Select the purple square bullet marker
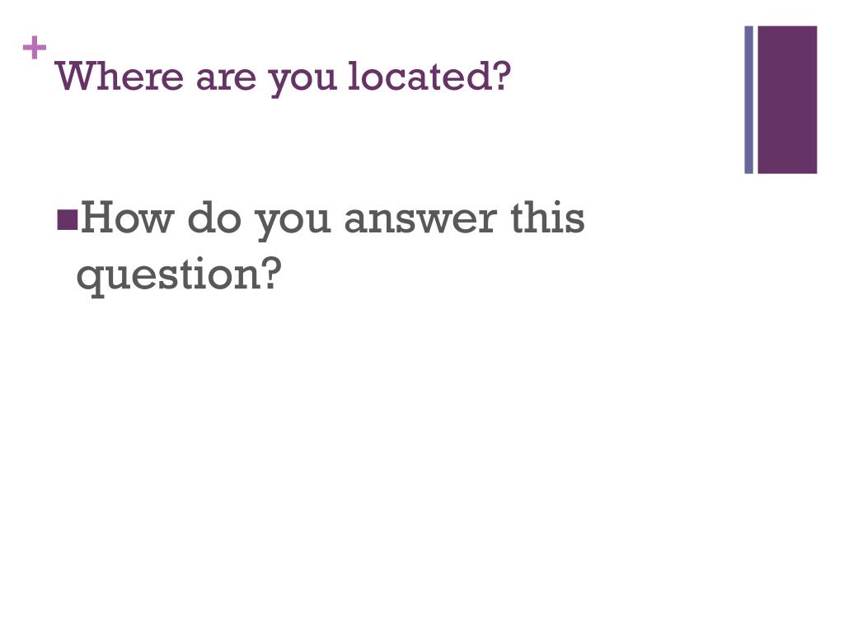 point(68,219)
